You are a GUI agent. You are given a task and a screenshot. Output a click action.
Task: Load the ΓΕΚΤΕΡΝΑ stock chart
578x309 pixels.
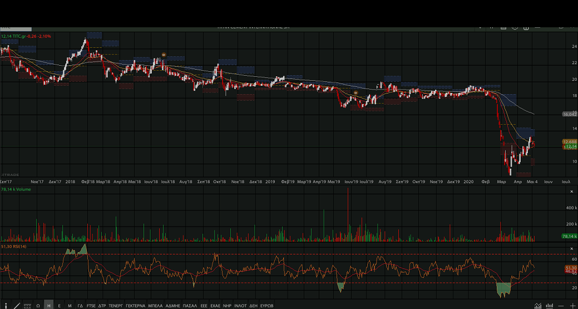click(x=135, y=306)
